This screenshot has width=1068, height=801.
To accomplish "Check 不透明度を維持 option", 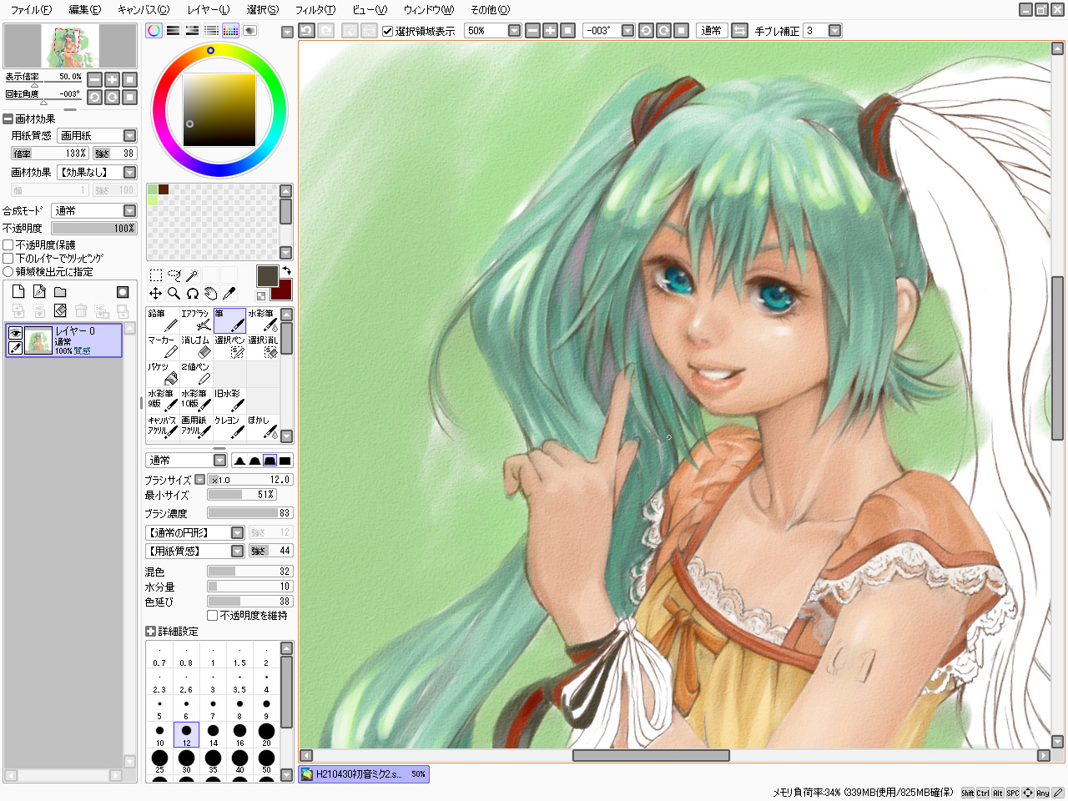I will 213,615.
